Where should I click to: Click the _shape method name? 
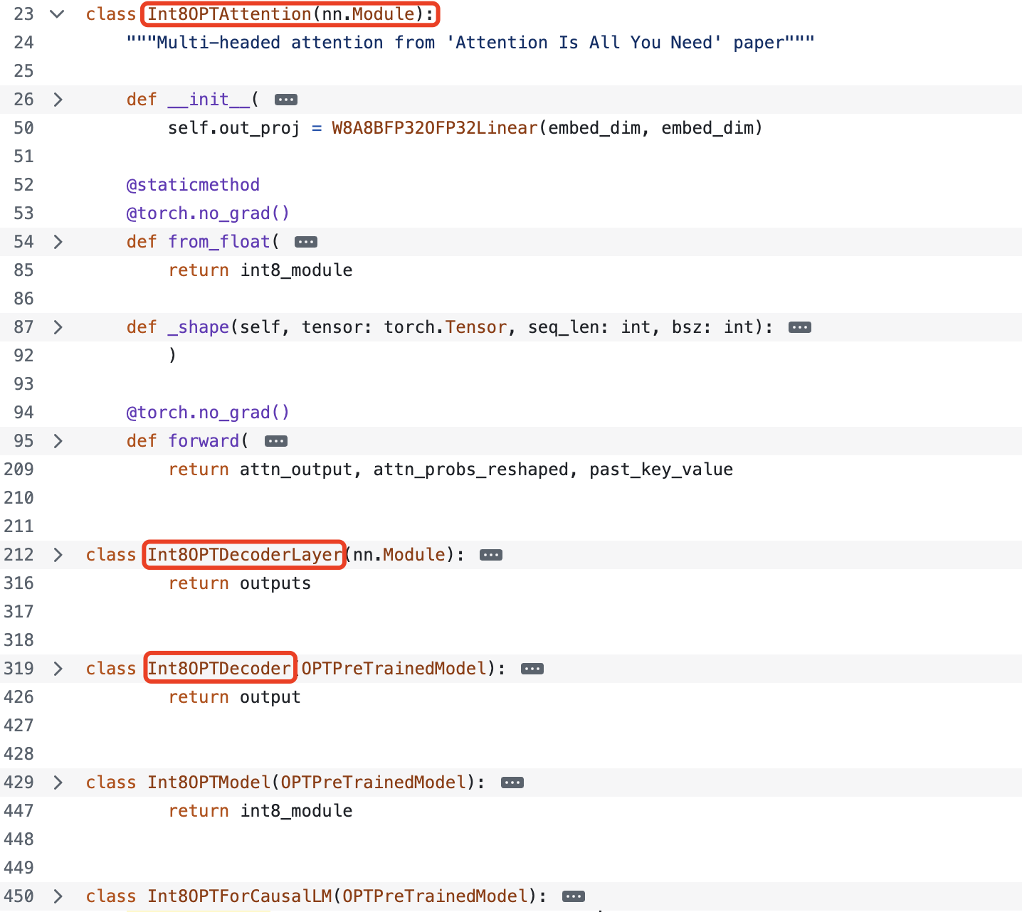[x=199, y=327]
